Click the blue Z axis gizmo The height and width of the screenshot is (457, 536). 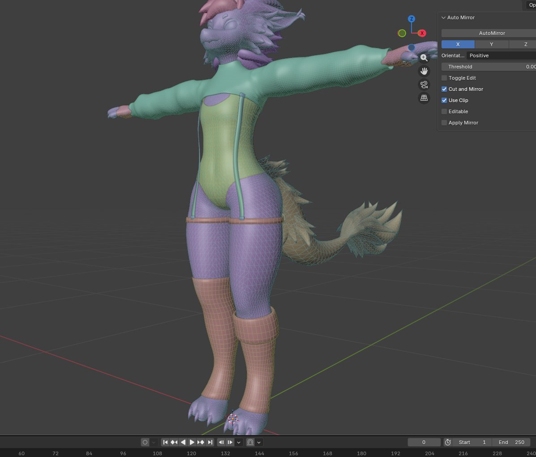tap(412, 19)
